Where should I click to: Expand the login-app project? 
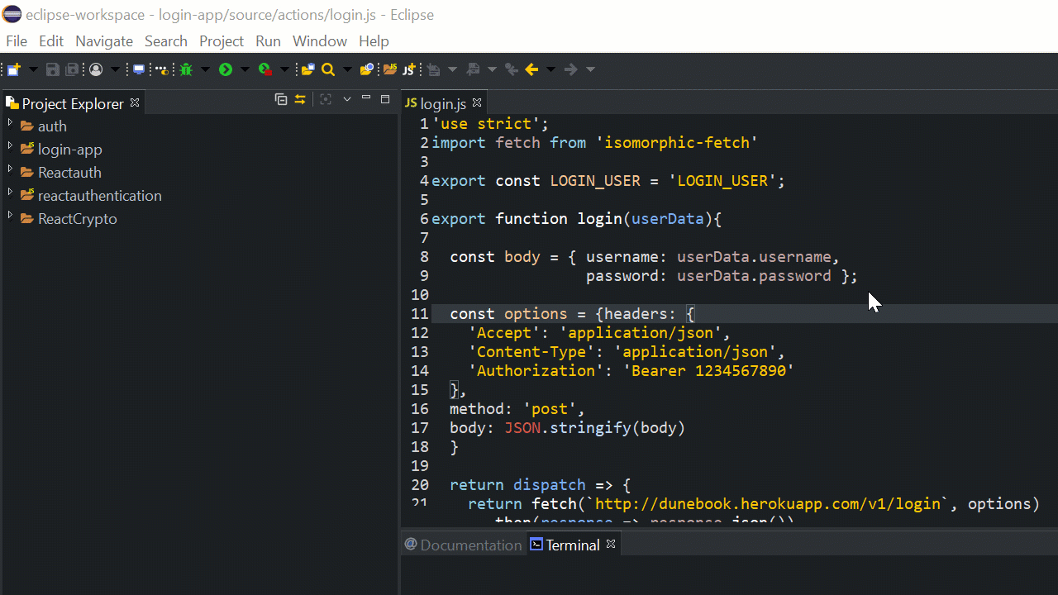(10, 147)
